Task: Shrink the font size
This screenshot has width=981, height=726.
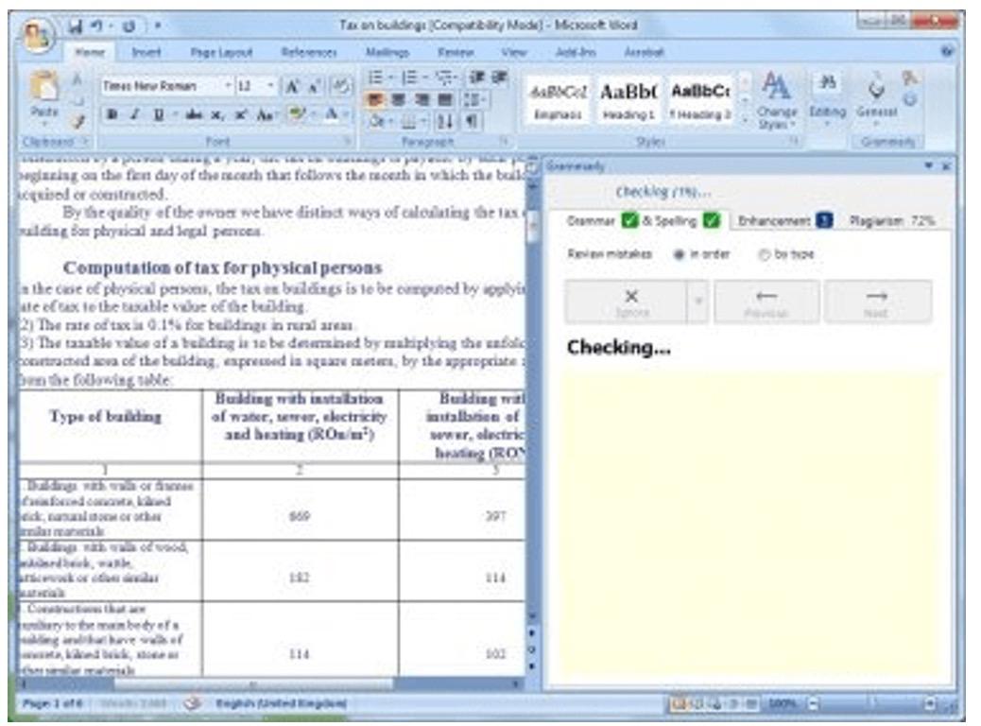Action: [x=315, y=86]
